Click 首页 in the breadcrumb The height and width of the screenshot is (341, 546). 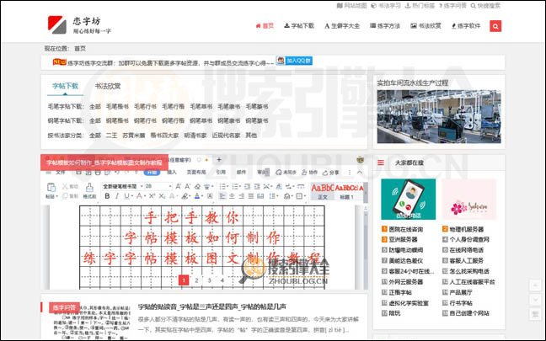[x=80, y=48]
